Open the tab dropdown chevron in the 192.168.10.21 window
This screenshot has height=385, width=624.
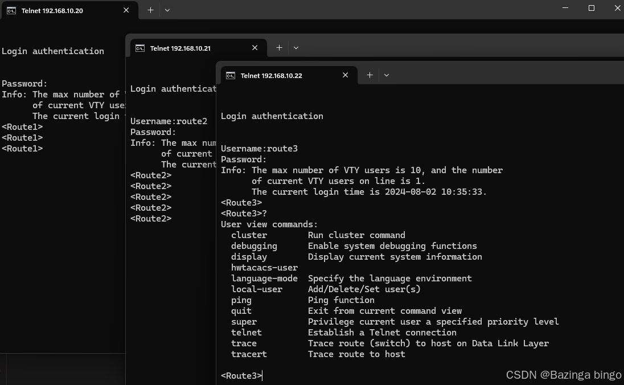click(296, 48)
